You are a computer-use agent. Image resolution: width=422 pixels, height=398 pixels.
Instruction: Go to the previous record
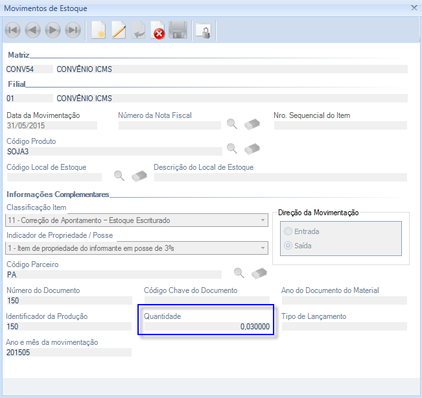pos(32,30)
